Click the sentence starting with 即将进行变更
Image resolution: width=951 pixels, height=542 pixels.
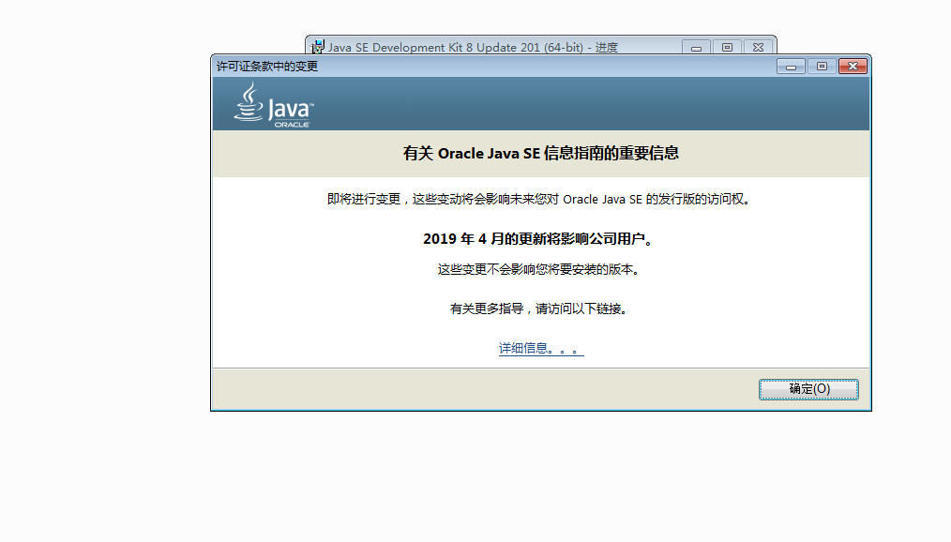pyautogui.click(x=538, y=200)
